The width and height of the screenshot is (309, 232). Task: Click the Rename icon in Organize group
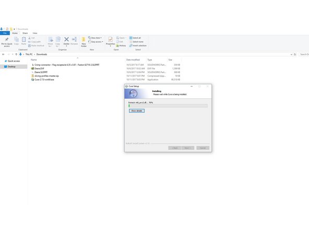pos(74,40)
